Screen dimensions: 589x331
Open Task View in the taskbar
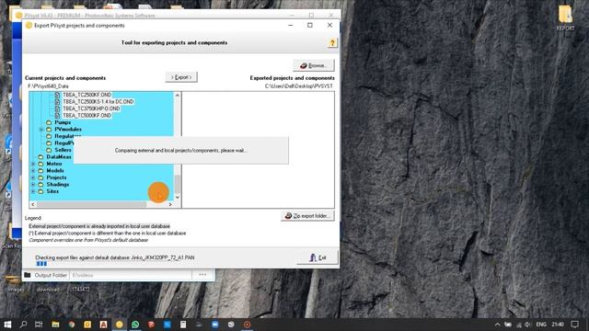39,325
